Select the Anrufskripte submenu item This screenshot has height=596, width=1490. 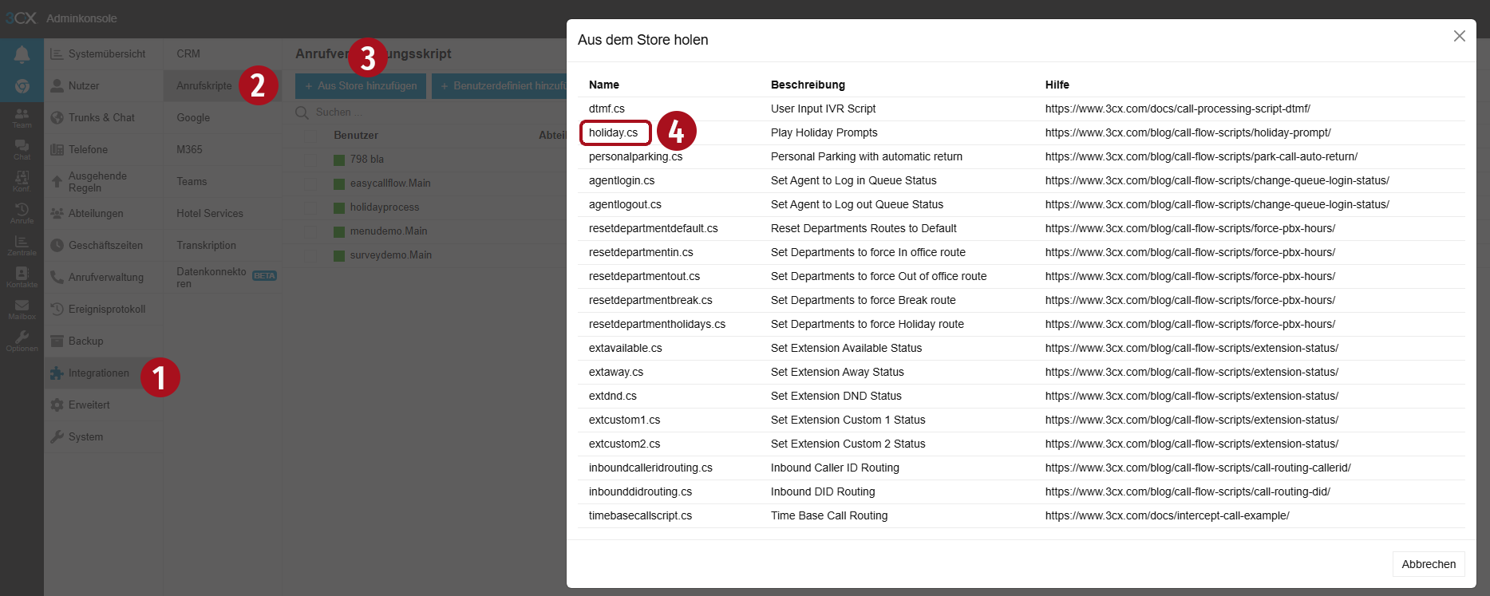coord(204,86)
